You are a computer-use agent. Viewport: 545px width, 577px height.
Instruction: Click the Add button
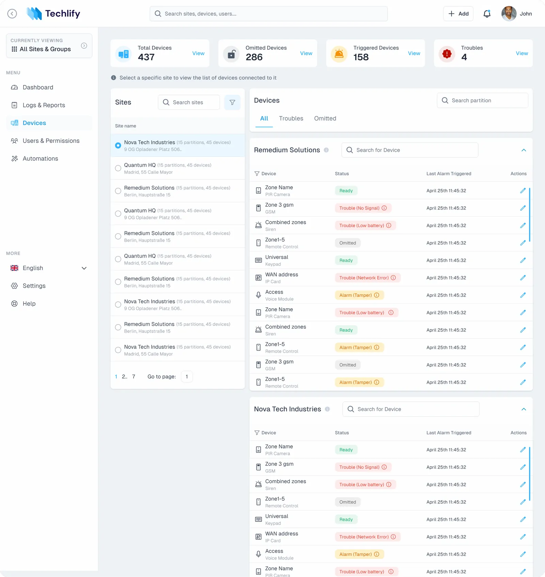(458, 14)
